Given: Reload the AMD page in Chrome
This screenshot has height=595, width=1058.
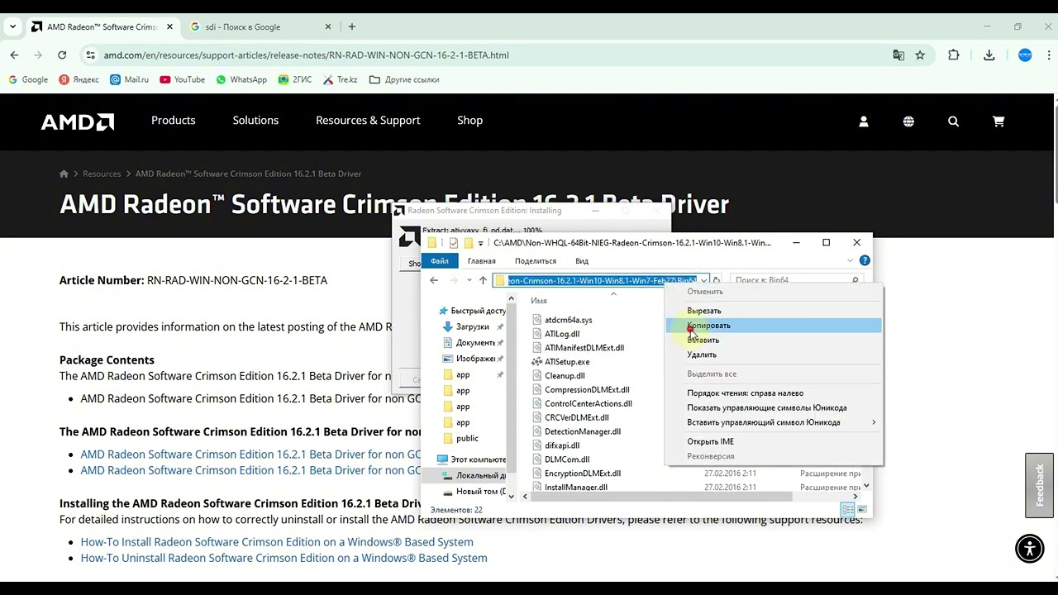Looking at the screenshot, I should coord(62,55).
